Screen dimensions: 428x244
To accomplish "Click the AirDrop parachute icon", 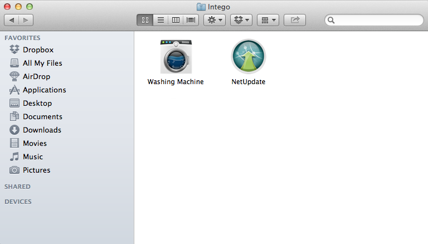I will [x=14, y=76].
